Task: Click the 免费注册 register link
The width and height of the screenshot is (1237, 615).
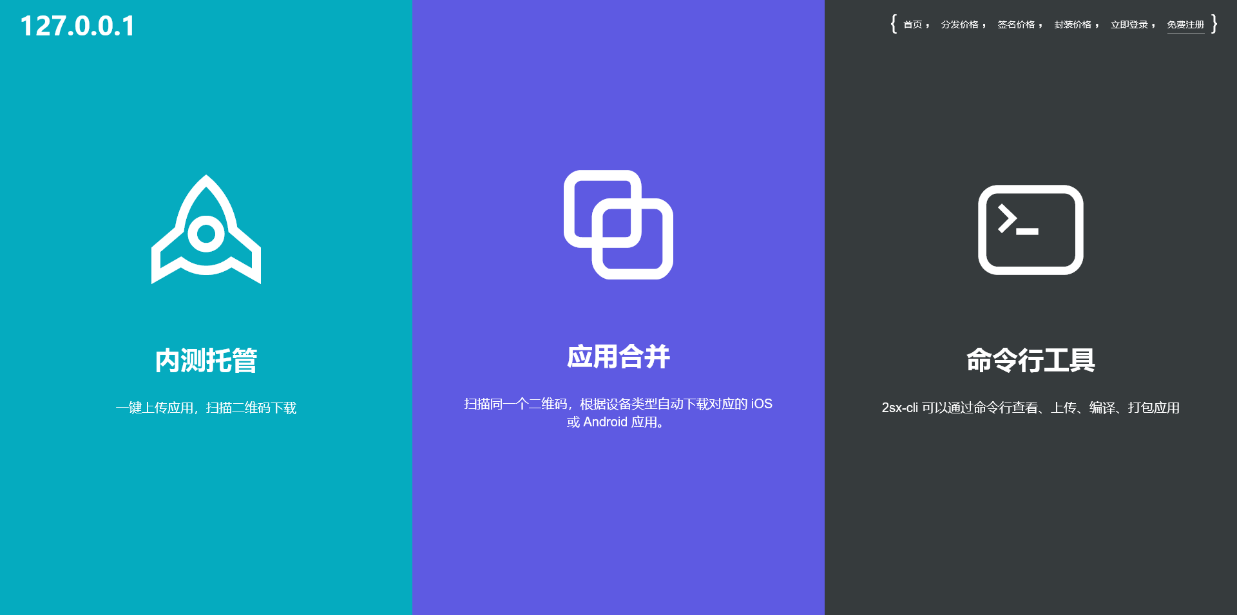Action: pyautogui.click(x=1185, y=24)
